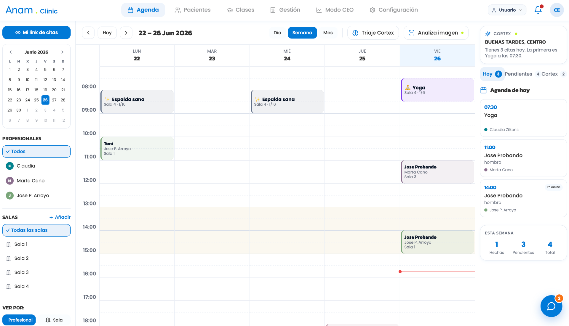Click the Sala 1 room icon
This screenshot has width=569, height=326.
coord(9,244)
